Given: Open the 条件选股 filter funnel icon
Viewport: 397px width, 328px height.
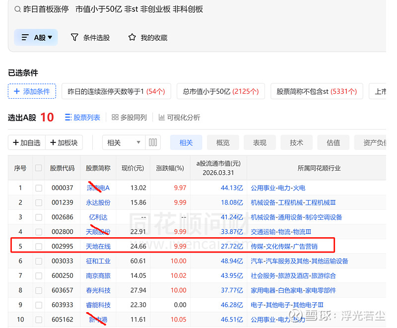Looking at the screenshot, I should click(x=74, y=38).
